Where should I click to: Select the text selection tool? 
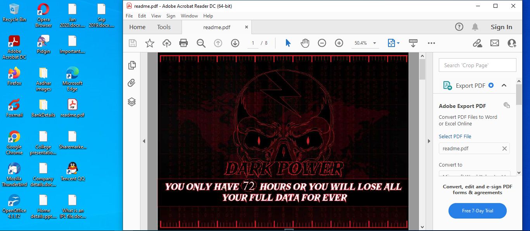288,43
